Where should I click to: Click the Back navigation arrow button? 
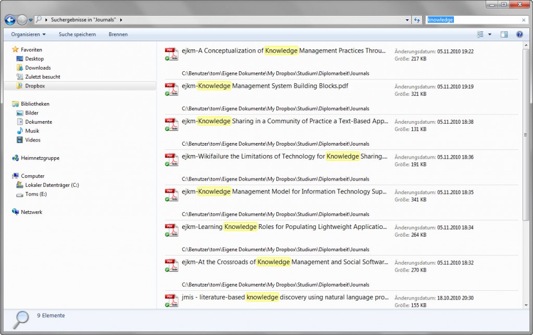(x=10, y=20)
